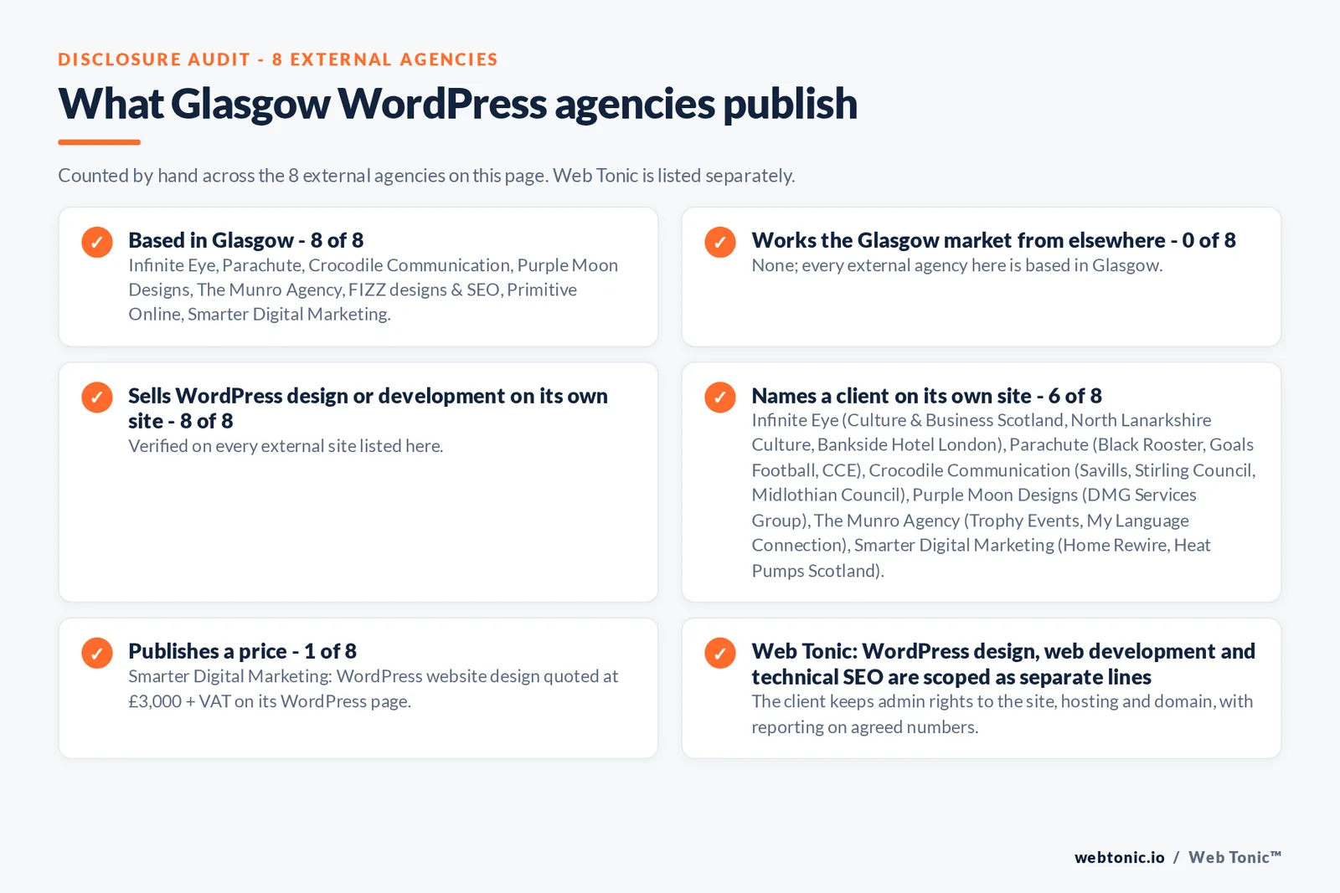Click the checkmark beside Sells WordPress design
Screen dimensions: 1340x893
pos(97,398)
